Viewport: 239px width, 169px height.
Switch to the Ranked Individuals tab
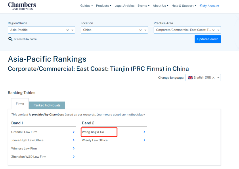click(x=47, y=105)
